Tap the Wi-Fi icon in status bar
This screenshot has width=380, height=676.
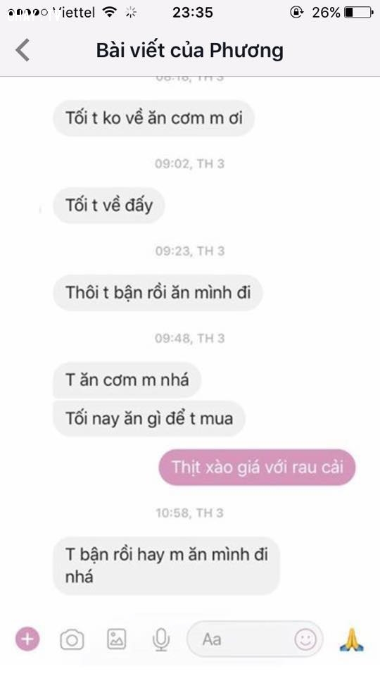click(x=110, y=12)
